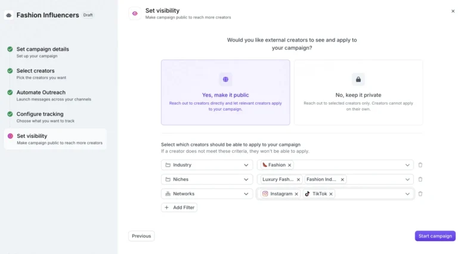Click the green check for Automate Outreach
Image resolution: width=458 pixels, height=254 pixels.
click(x=10, y=92)
